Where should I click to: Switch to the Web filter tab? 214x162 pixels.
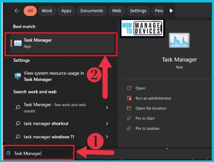[x=117, y=11]
